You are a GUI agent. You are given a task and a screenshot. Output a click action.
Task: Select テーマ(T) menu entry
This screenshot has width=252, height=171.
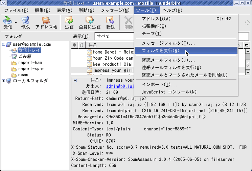(186, 34)
